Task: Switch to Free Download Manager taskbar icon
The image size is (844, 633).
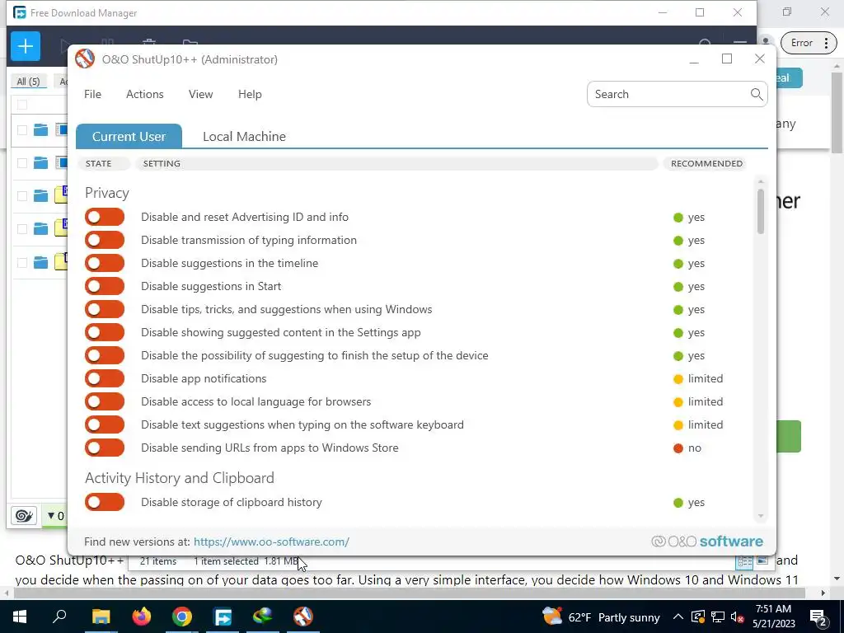Action: point(223,617)
